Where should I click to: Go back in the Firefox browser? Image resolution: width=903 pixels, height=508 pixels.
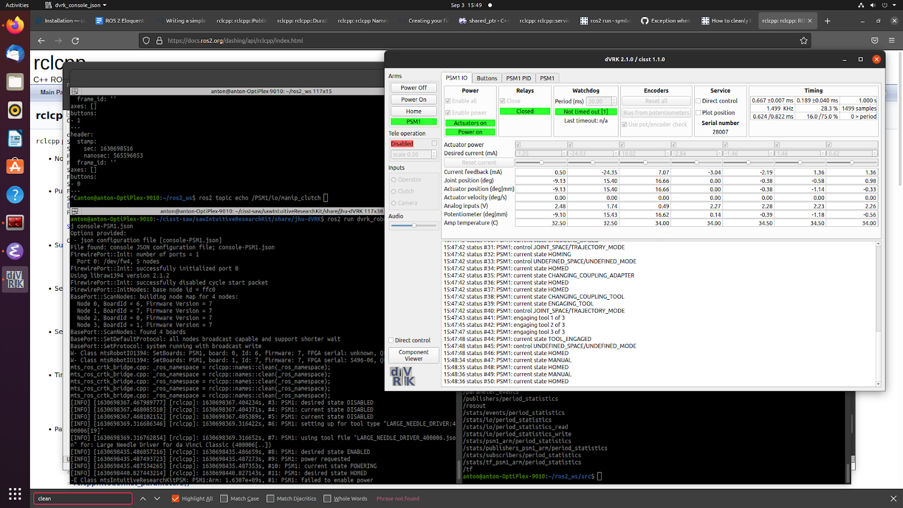pyautogui.click(x=41, y=41)
